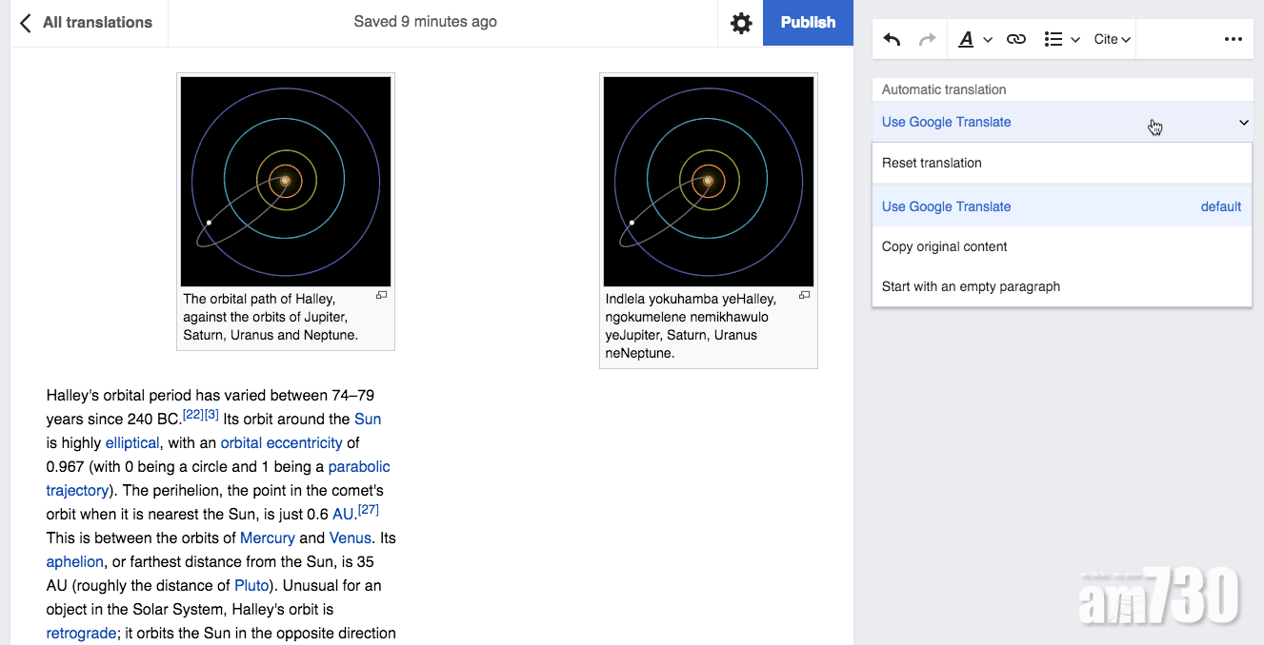Select Reset translation option
Viewport: 1264px width, 645px height.
[932, 163]
